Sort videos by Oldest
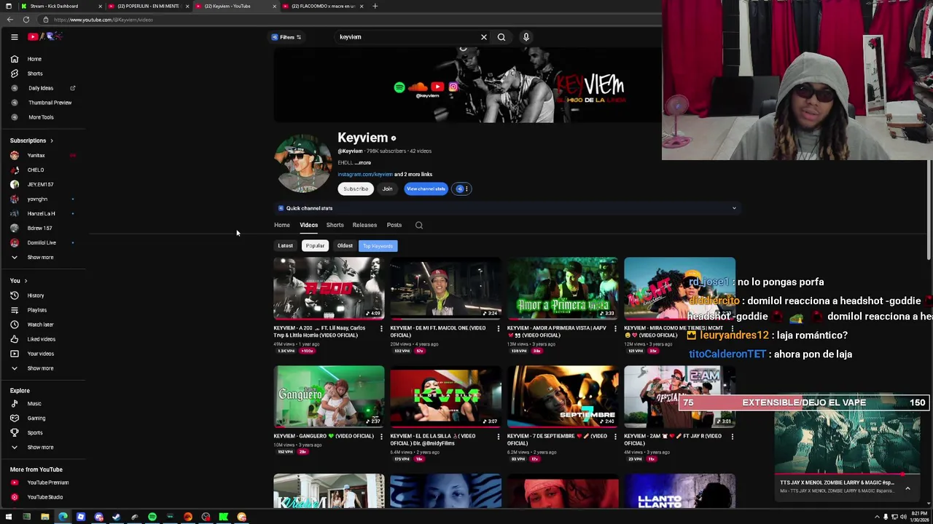 tap(345, 246)
